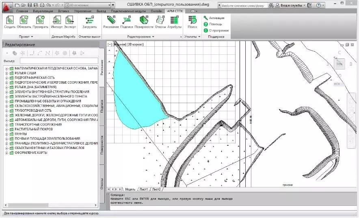The height and width of the screenshot is (218, 359).
Task: Open the Атрибуты tool
Action: [174, 20]
